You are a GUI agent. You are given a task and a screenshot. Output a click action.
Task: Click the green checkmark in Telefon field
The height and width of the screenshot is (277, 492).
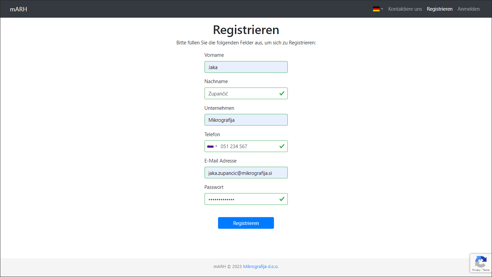click(282, 146)
